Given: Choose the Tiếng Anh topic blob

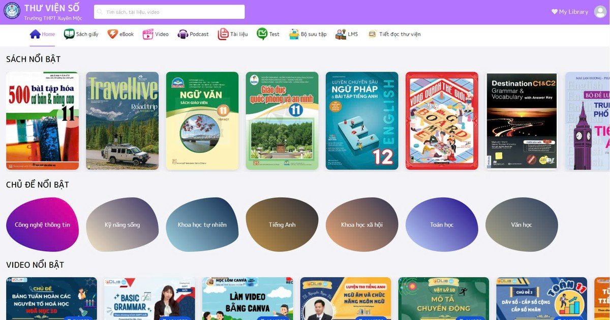Looking at the screenshot, I should coord(282,225).
